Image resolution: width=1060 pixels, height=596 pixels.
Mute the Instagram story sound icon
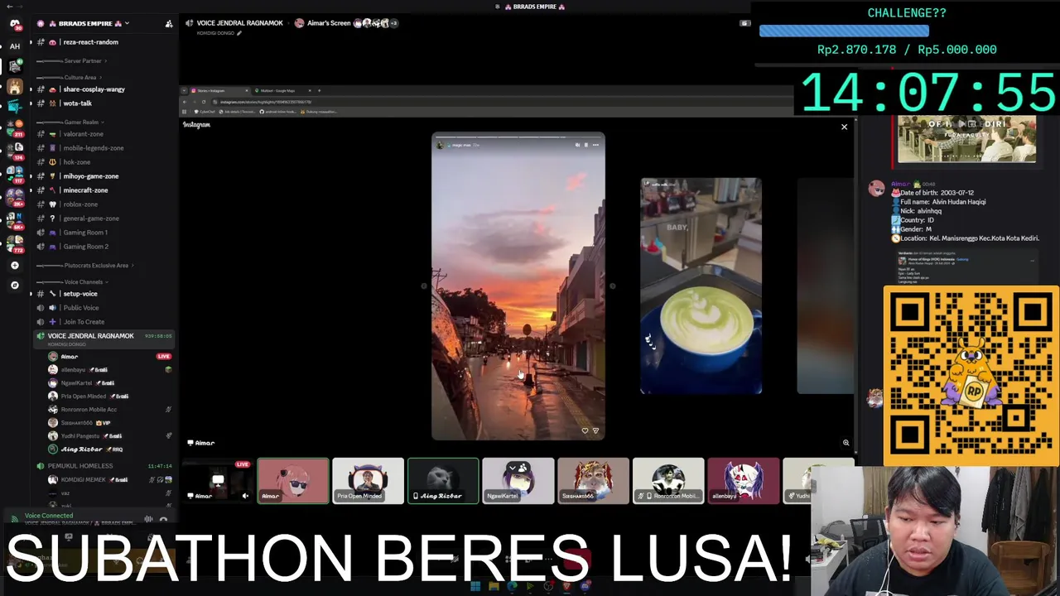(x=577, y=145)
